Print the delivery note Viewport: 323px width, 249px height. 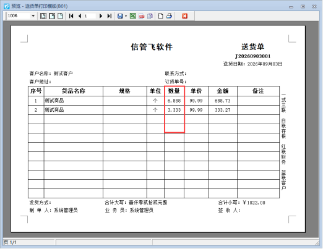point(169,16)
